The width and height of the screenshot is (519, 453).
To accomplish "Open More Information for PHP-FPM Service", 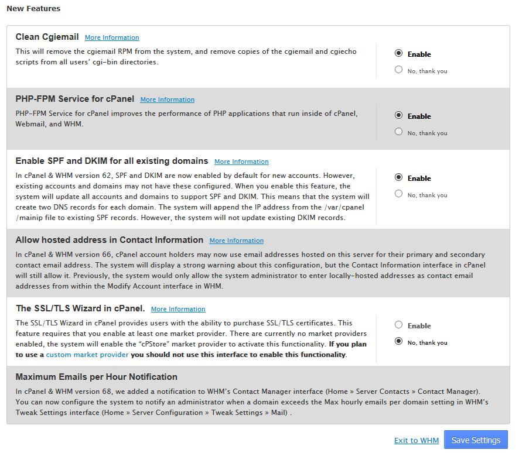I will coord(168,99).
